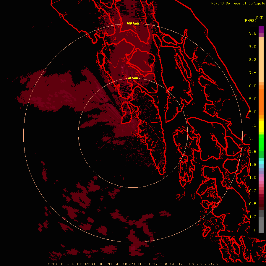Pick the cyan band of the color scale
Screen dimensions: 266x266
coord(261,163)
